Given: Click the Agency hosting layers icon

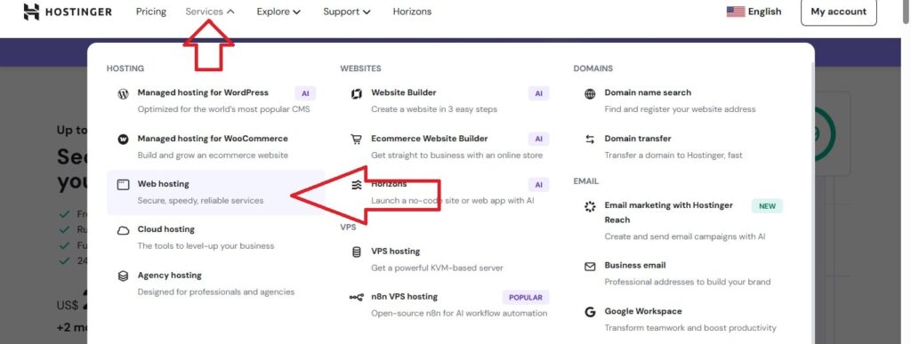Looking at the screenshot, I should click(123, 276).
